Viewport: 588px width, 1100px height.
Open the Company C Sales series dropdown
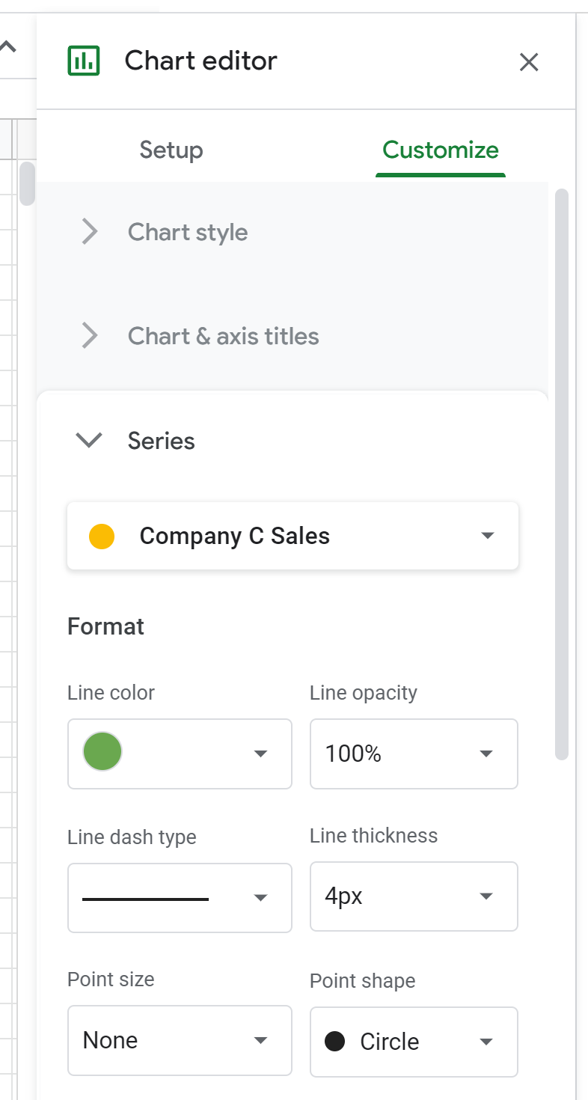293,536
